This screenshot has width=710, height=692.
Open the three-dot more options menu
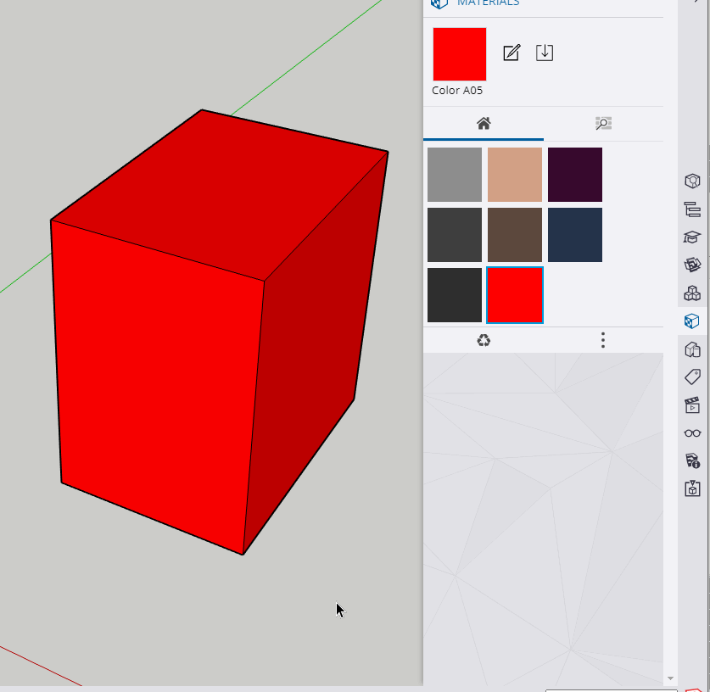(x=602, y=340)
